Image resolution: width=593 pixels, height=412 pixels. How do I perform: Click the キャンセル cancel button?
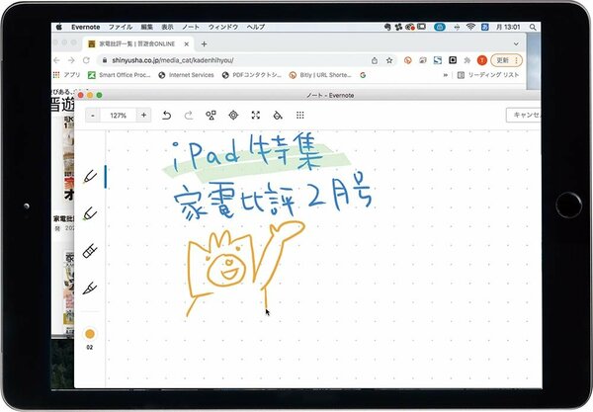coord(524,115)
